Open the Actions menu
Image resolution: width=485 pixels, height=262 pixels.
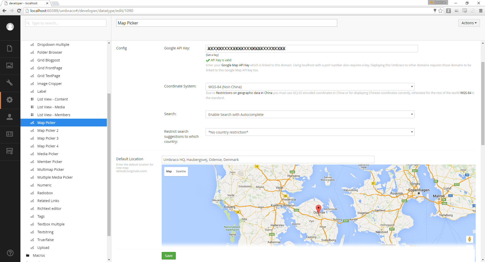point(469,23)
